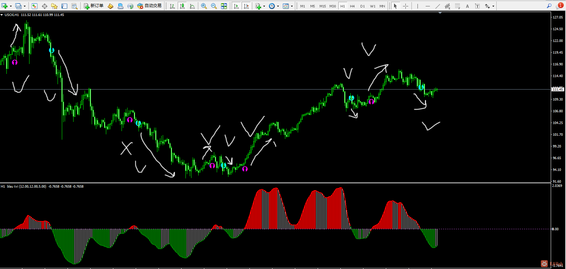Switch to the M30 timeframe
The image size is (566, 269).
point(333,6)
